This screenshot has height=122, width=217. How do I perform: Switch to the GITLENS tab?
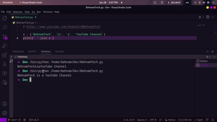coord(60,52)
